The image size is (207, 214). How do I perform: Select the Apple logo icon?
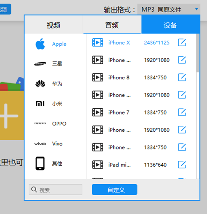[40, 44]
